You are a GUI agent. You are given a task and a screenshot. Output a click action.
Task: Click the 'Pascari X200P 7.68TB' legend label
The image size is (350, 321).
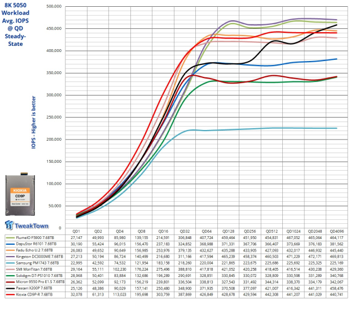click(34, 288)
